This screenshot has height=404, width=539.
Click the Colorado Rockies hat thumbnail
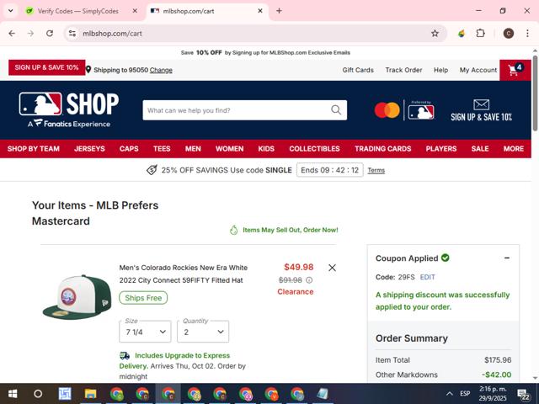[77, 296]
